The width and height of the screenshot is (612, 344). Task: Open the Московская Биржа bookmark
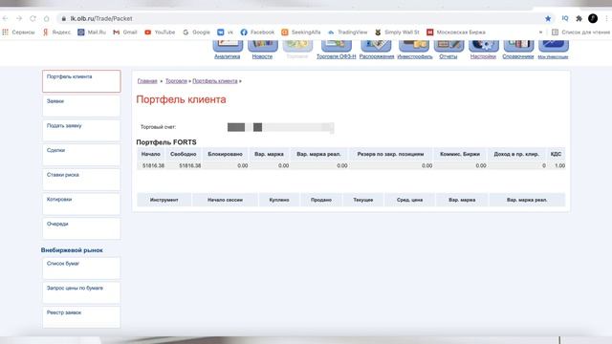tap(456, 32)
